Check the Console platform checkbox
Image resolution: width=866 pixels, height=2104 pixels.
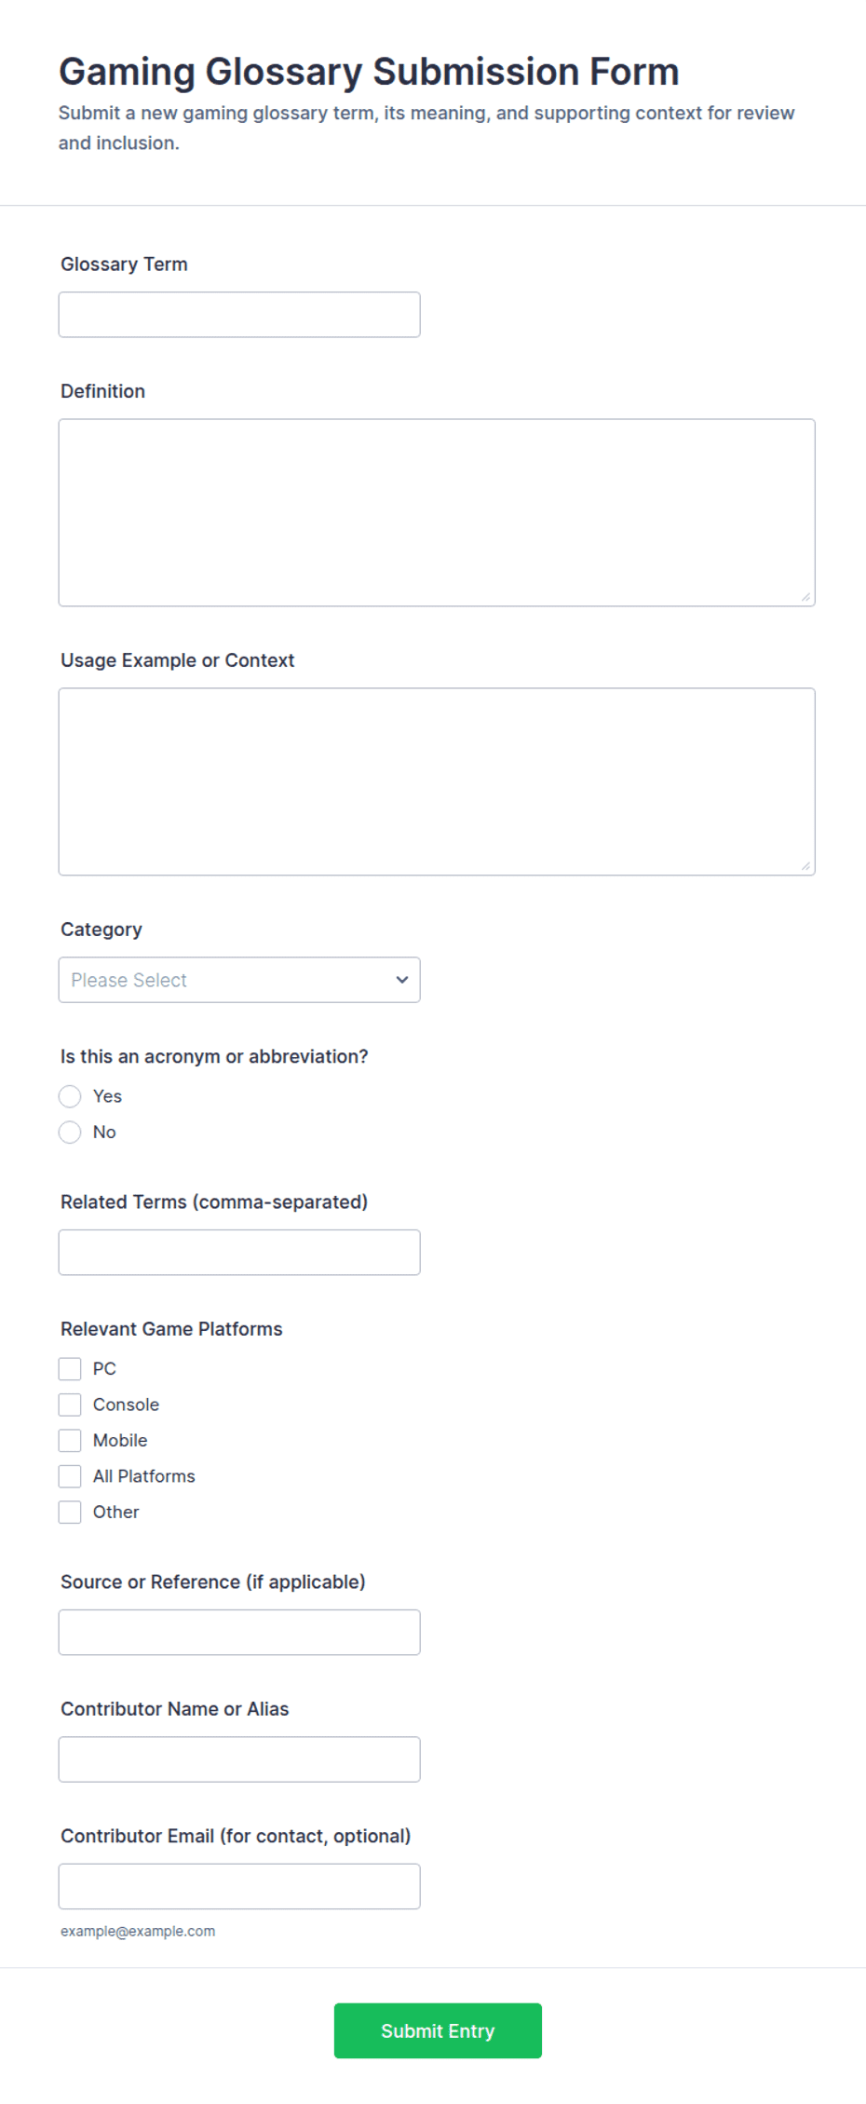[x=70, y=1405]
